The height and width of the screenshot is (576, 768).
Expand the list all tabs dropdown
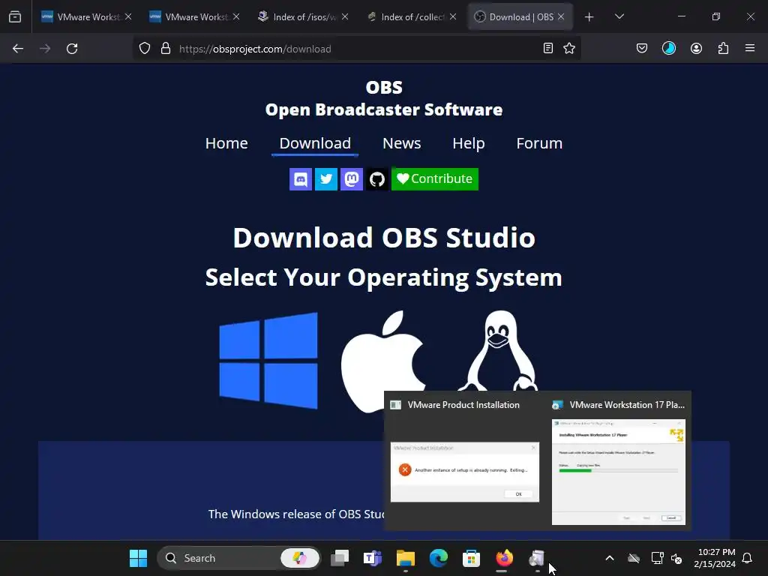coord(619,16)
